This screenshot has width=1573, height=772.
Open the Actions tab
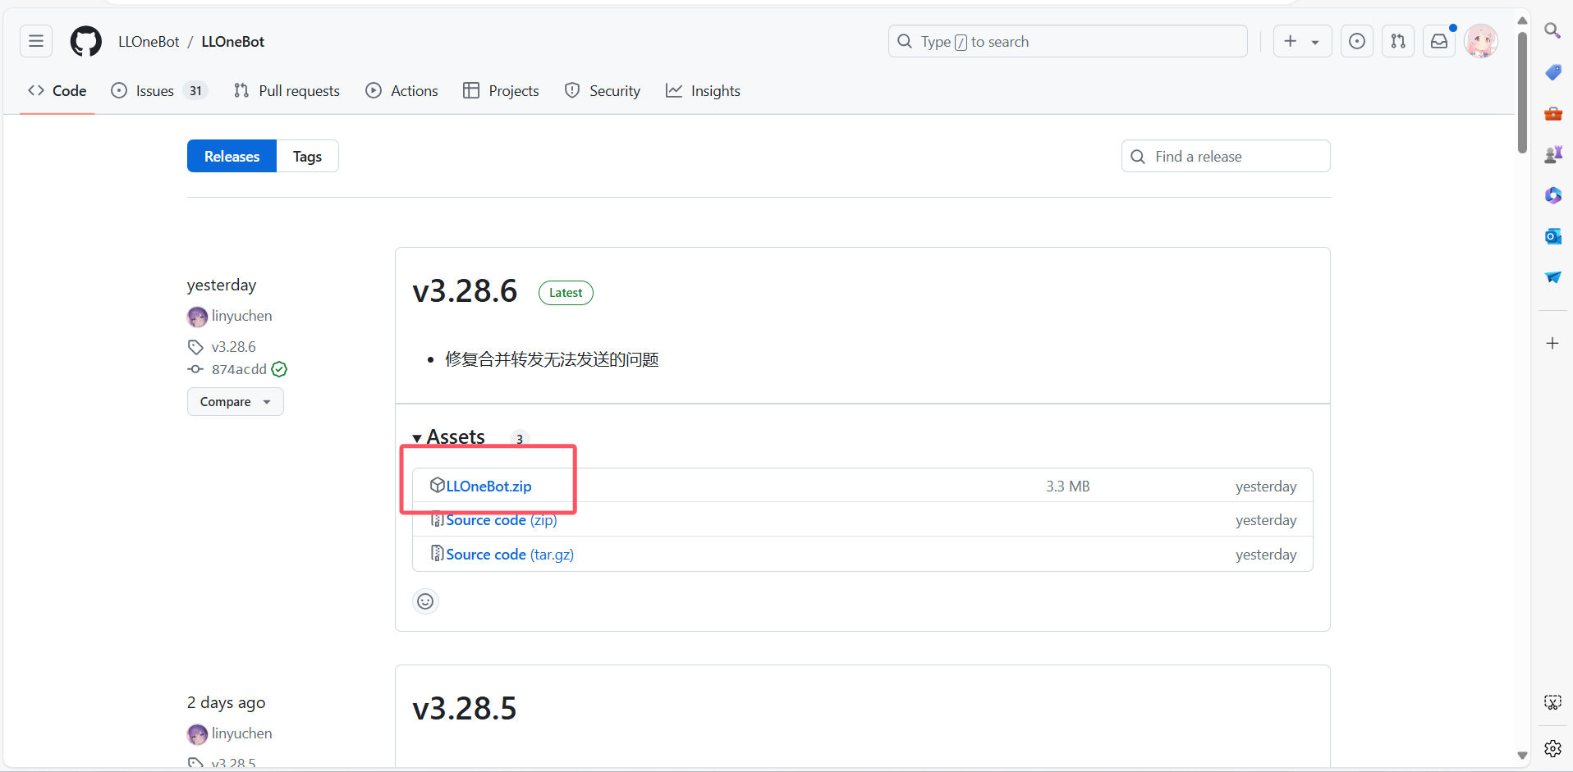click(402, 91)
